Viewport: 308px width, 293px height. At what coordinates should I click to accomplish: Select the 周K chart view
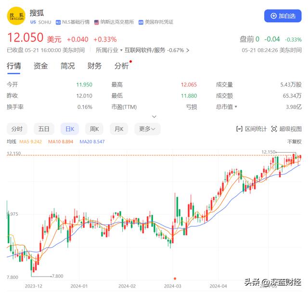[94, 129]
